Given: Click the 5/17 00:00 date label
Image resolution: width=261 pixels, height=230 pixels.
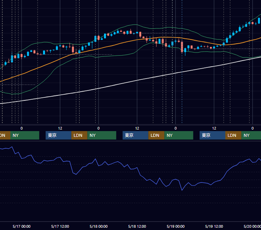Looking at the screenshot, I should click(x=21, y=226).
